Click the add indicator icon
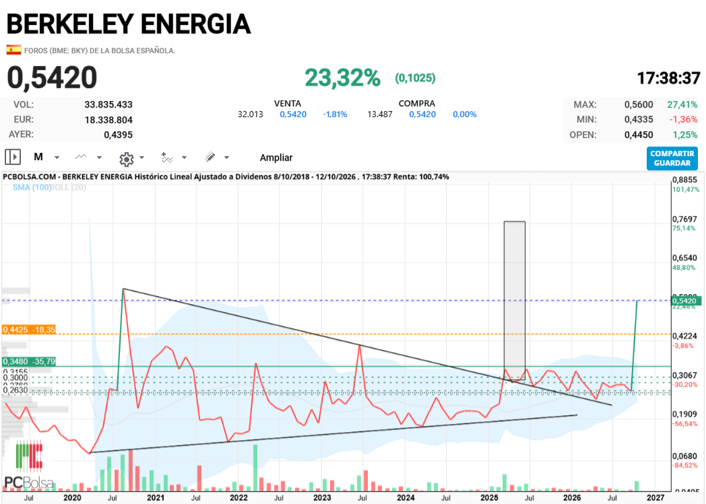706x504 pixels. [167, 157]
